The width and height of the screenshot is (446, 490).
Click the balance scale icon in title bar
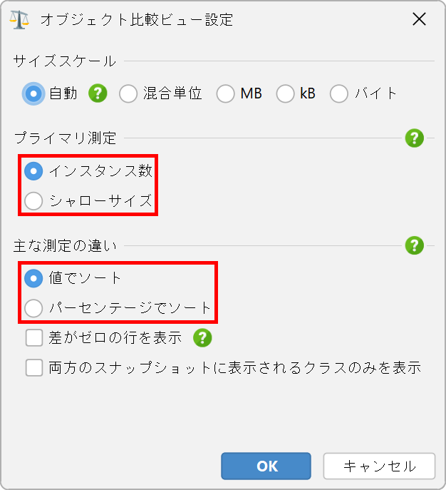[x=21, y=19]
